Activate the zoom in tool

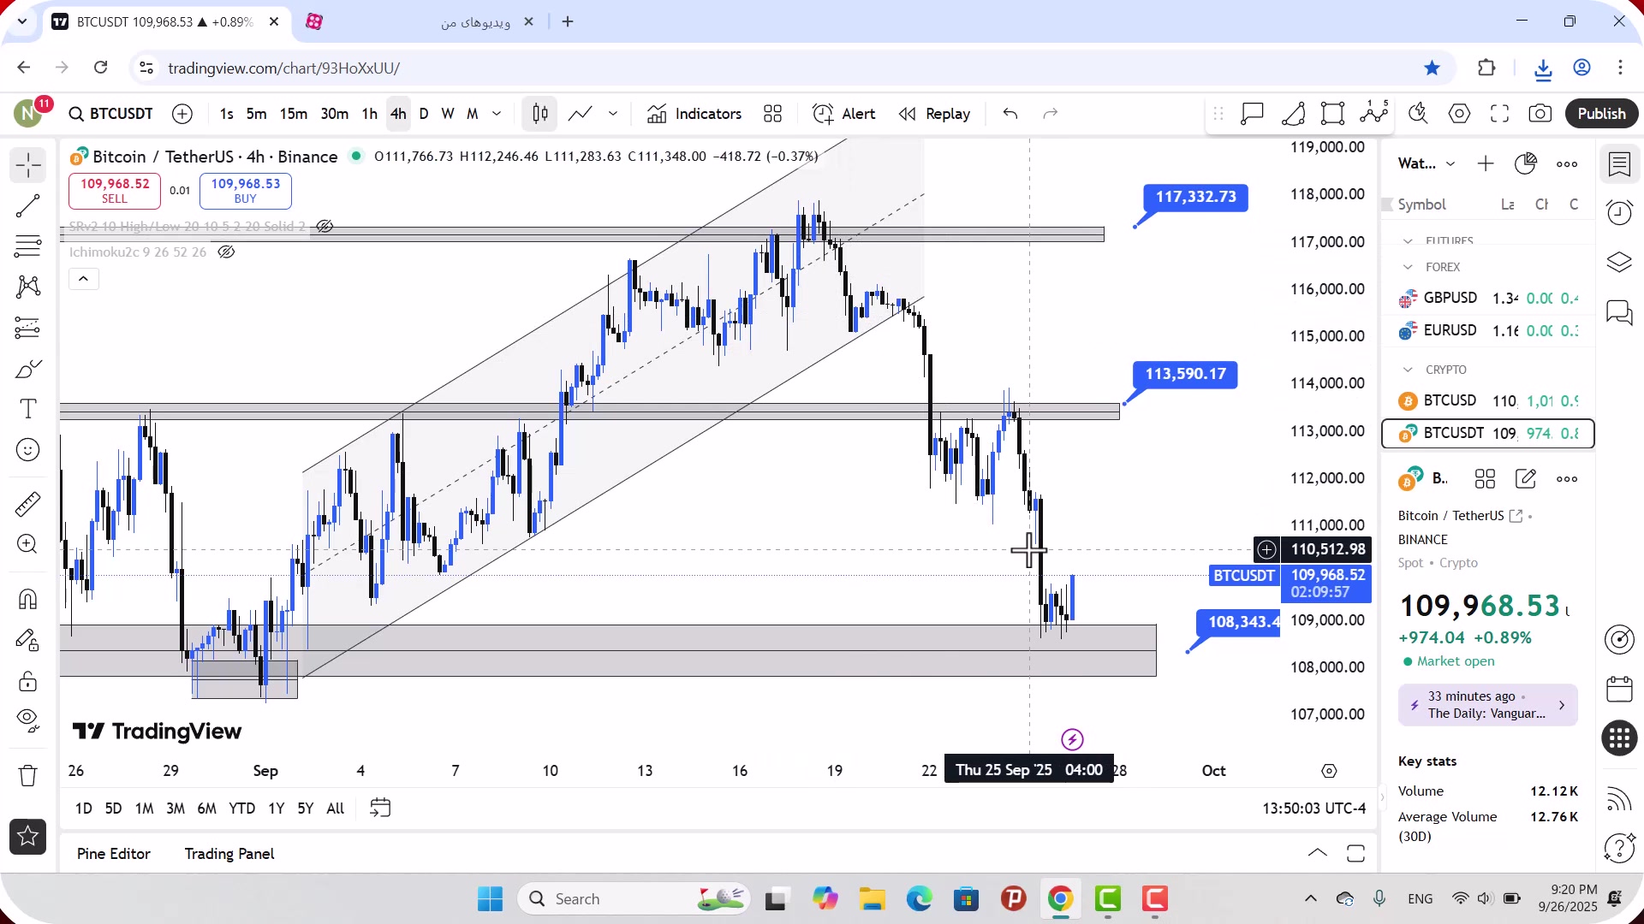[x=28, y=544]
